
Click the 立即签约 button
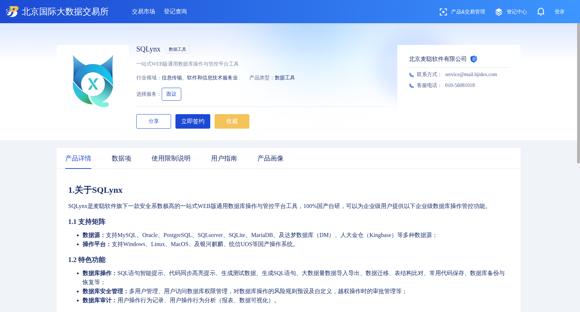tap(193, 121)
